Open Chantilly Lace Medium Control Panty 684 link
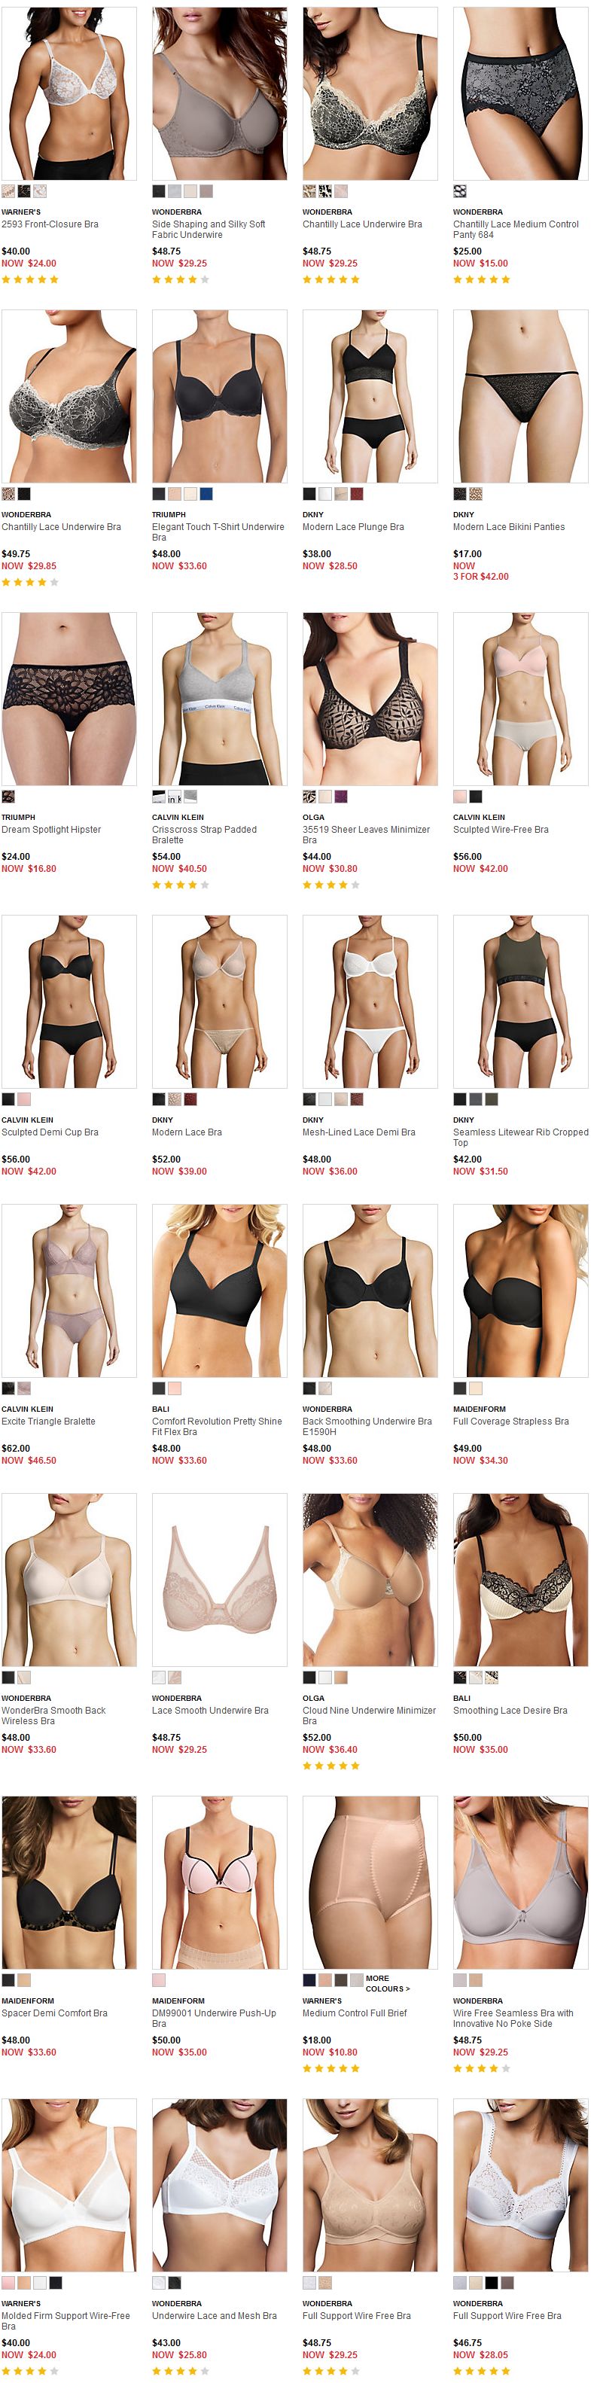The image size is (600, 2383). pos(515,230)
